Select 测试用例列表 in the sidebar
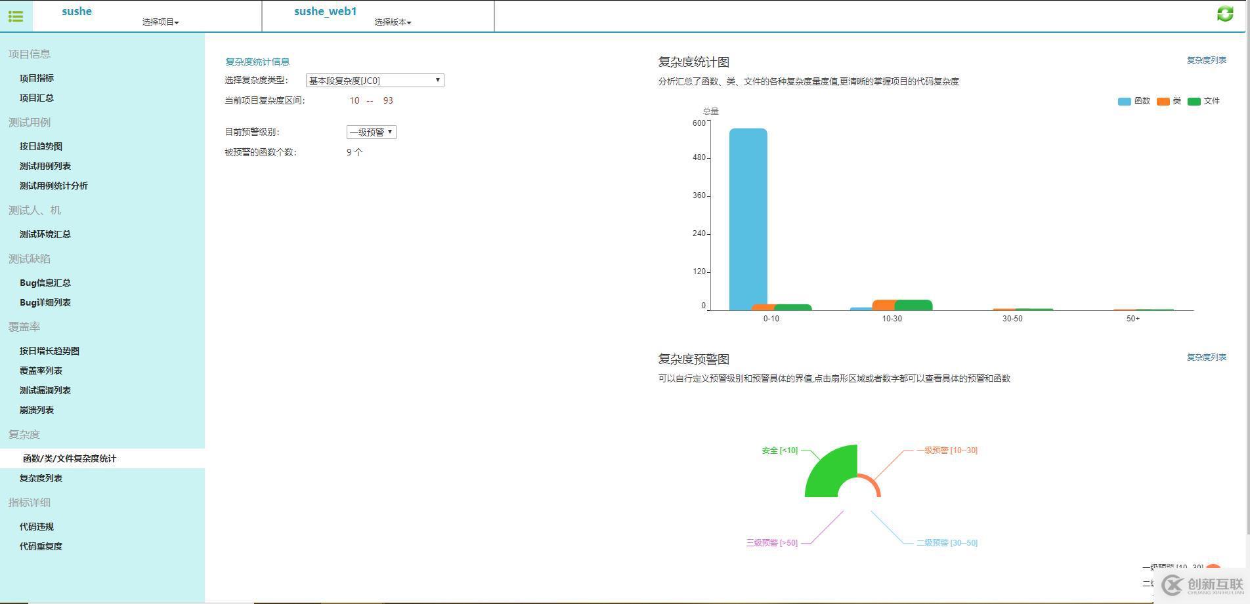This screenshot has height=604, width=1250. 45,166
